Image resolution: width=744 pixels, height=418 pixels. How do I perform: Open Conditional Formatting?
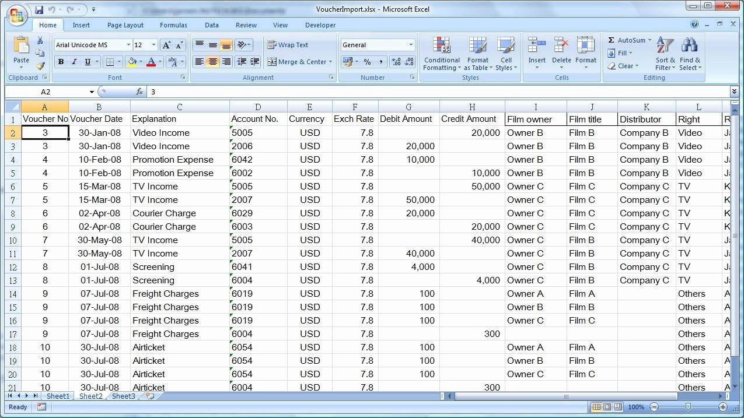click(442, 54)
